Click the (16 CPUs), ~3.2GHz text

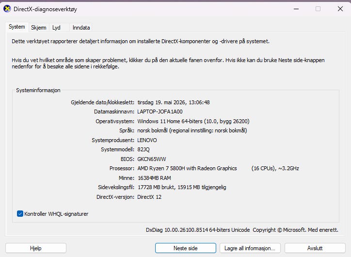pos(275,168)
